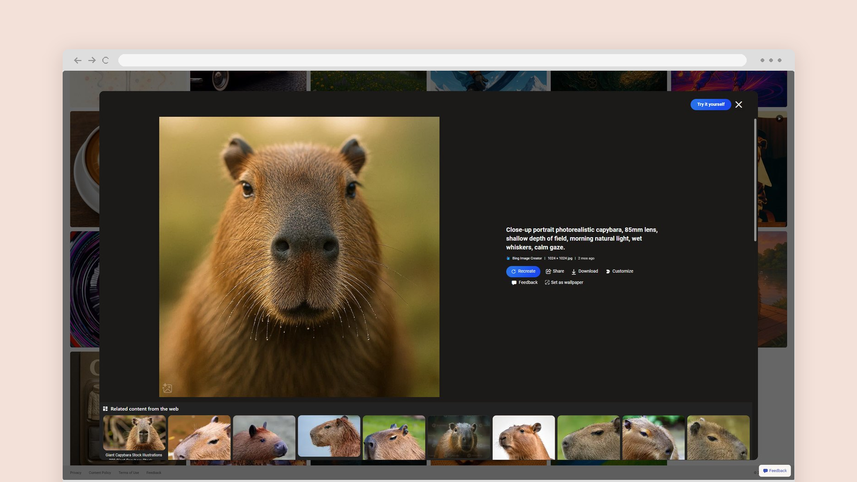857x482 pixels.
Task: Click the image prompt description text
Action: point(582,239)
